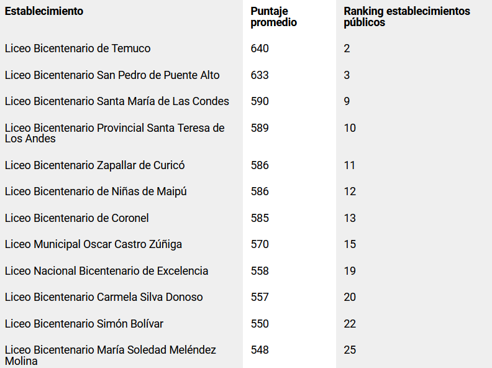The width and height of the screenshot is (492, 368).
Task: Click ranking value 25 in last row
Action: coord(350,350)
